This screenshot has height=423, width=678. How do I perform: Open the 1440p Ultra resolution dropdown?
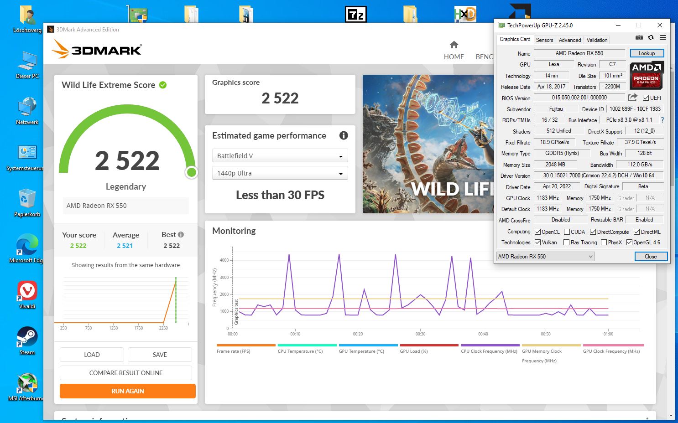(x=280, y=173)
